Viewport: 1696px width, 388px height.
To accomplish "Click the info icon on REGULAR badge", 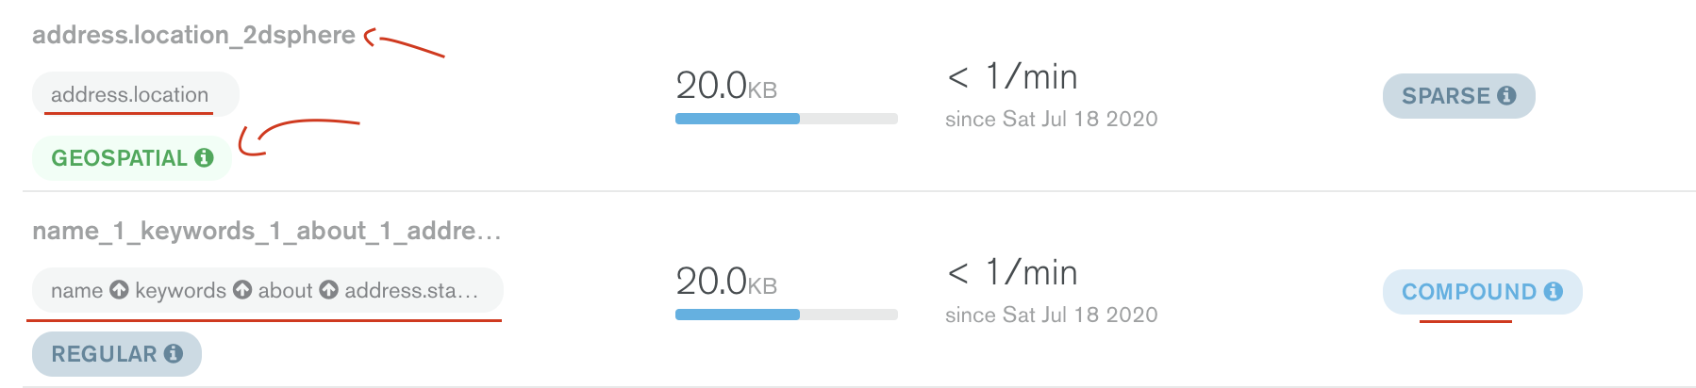I will (174, 353).
